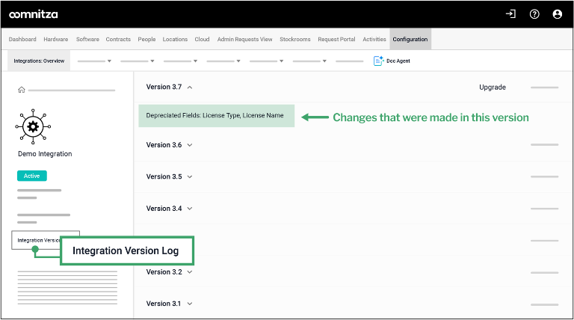Open the Hardware tab
The image size is (574, 320).
[x=56, y=39]
